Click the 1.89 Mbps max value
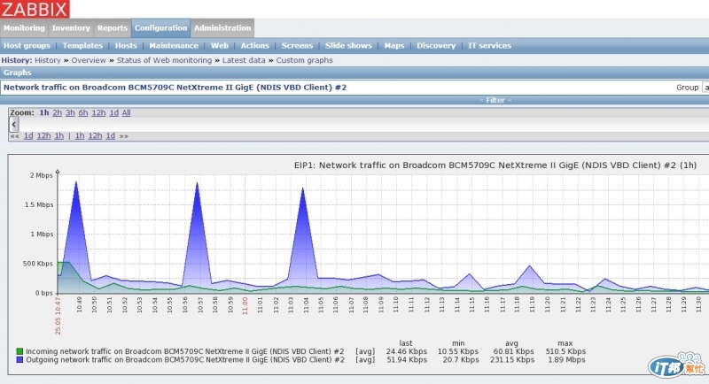Viewport: 709px width, 384px height. (566, 359)
